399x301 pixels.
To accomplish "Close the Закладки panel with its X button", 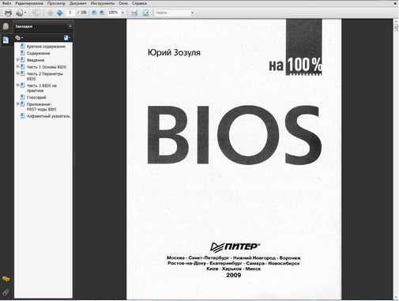I will (70, 26).
